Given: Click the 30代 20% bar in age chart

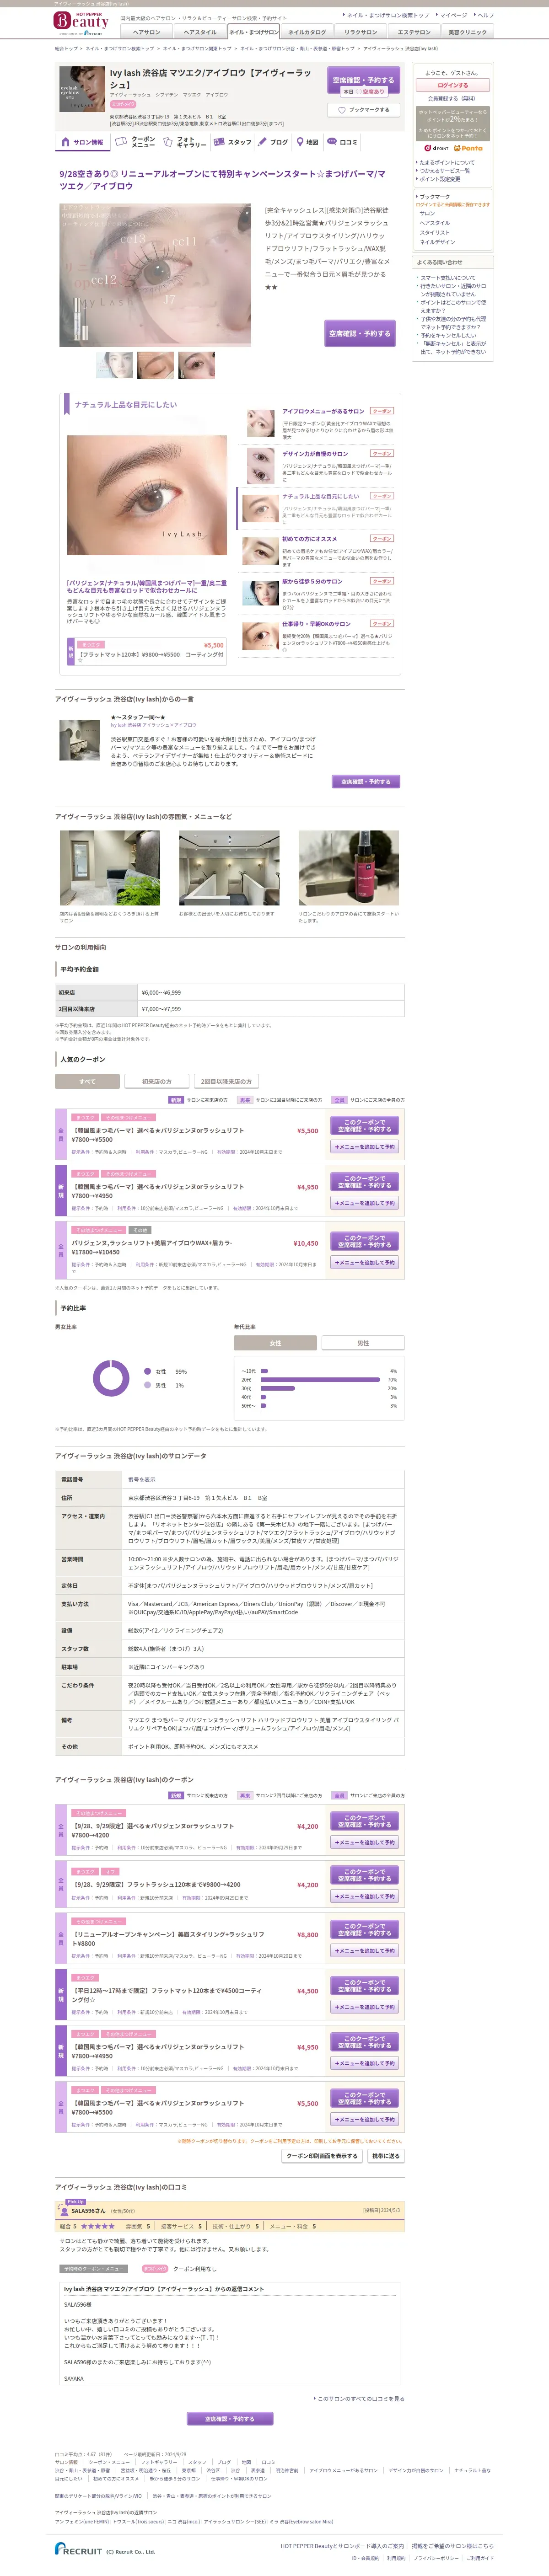Looking at the screenshot, I should [278, 1388].
